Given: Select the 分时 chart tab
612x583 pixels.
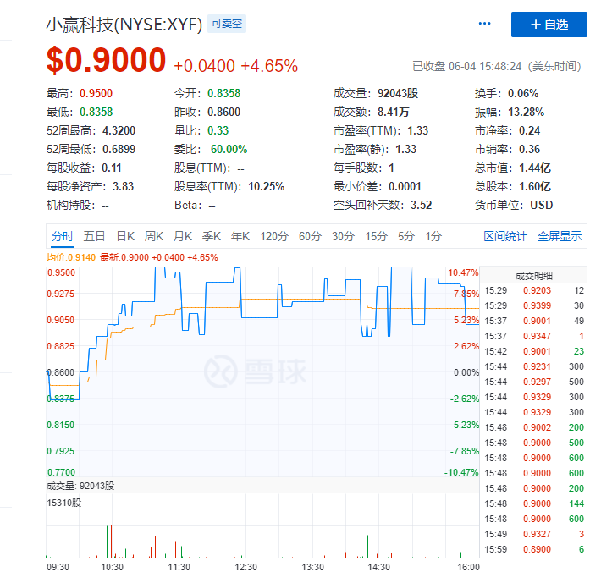Looking at the screenshot, I should point(63,236).
